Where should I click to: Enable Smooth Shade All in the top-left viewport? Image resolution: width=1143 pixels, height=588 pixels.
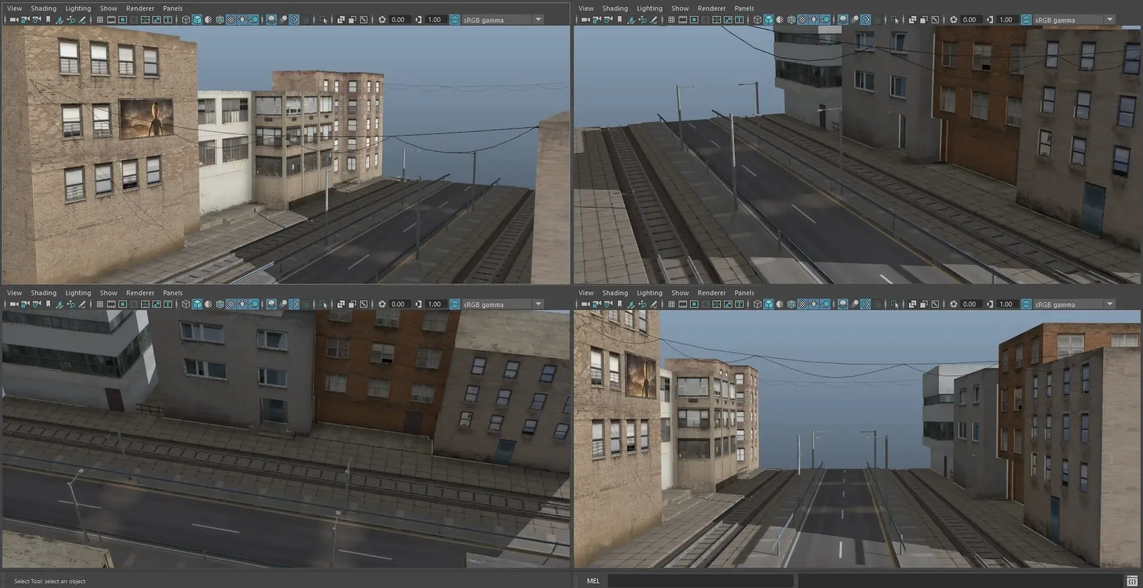point(196,20)
